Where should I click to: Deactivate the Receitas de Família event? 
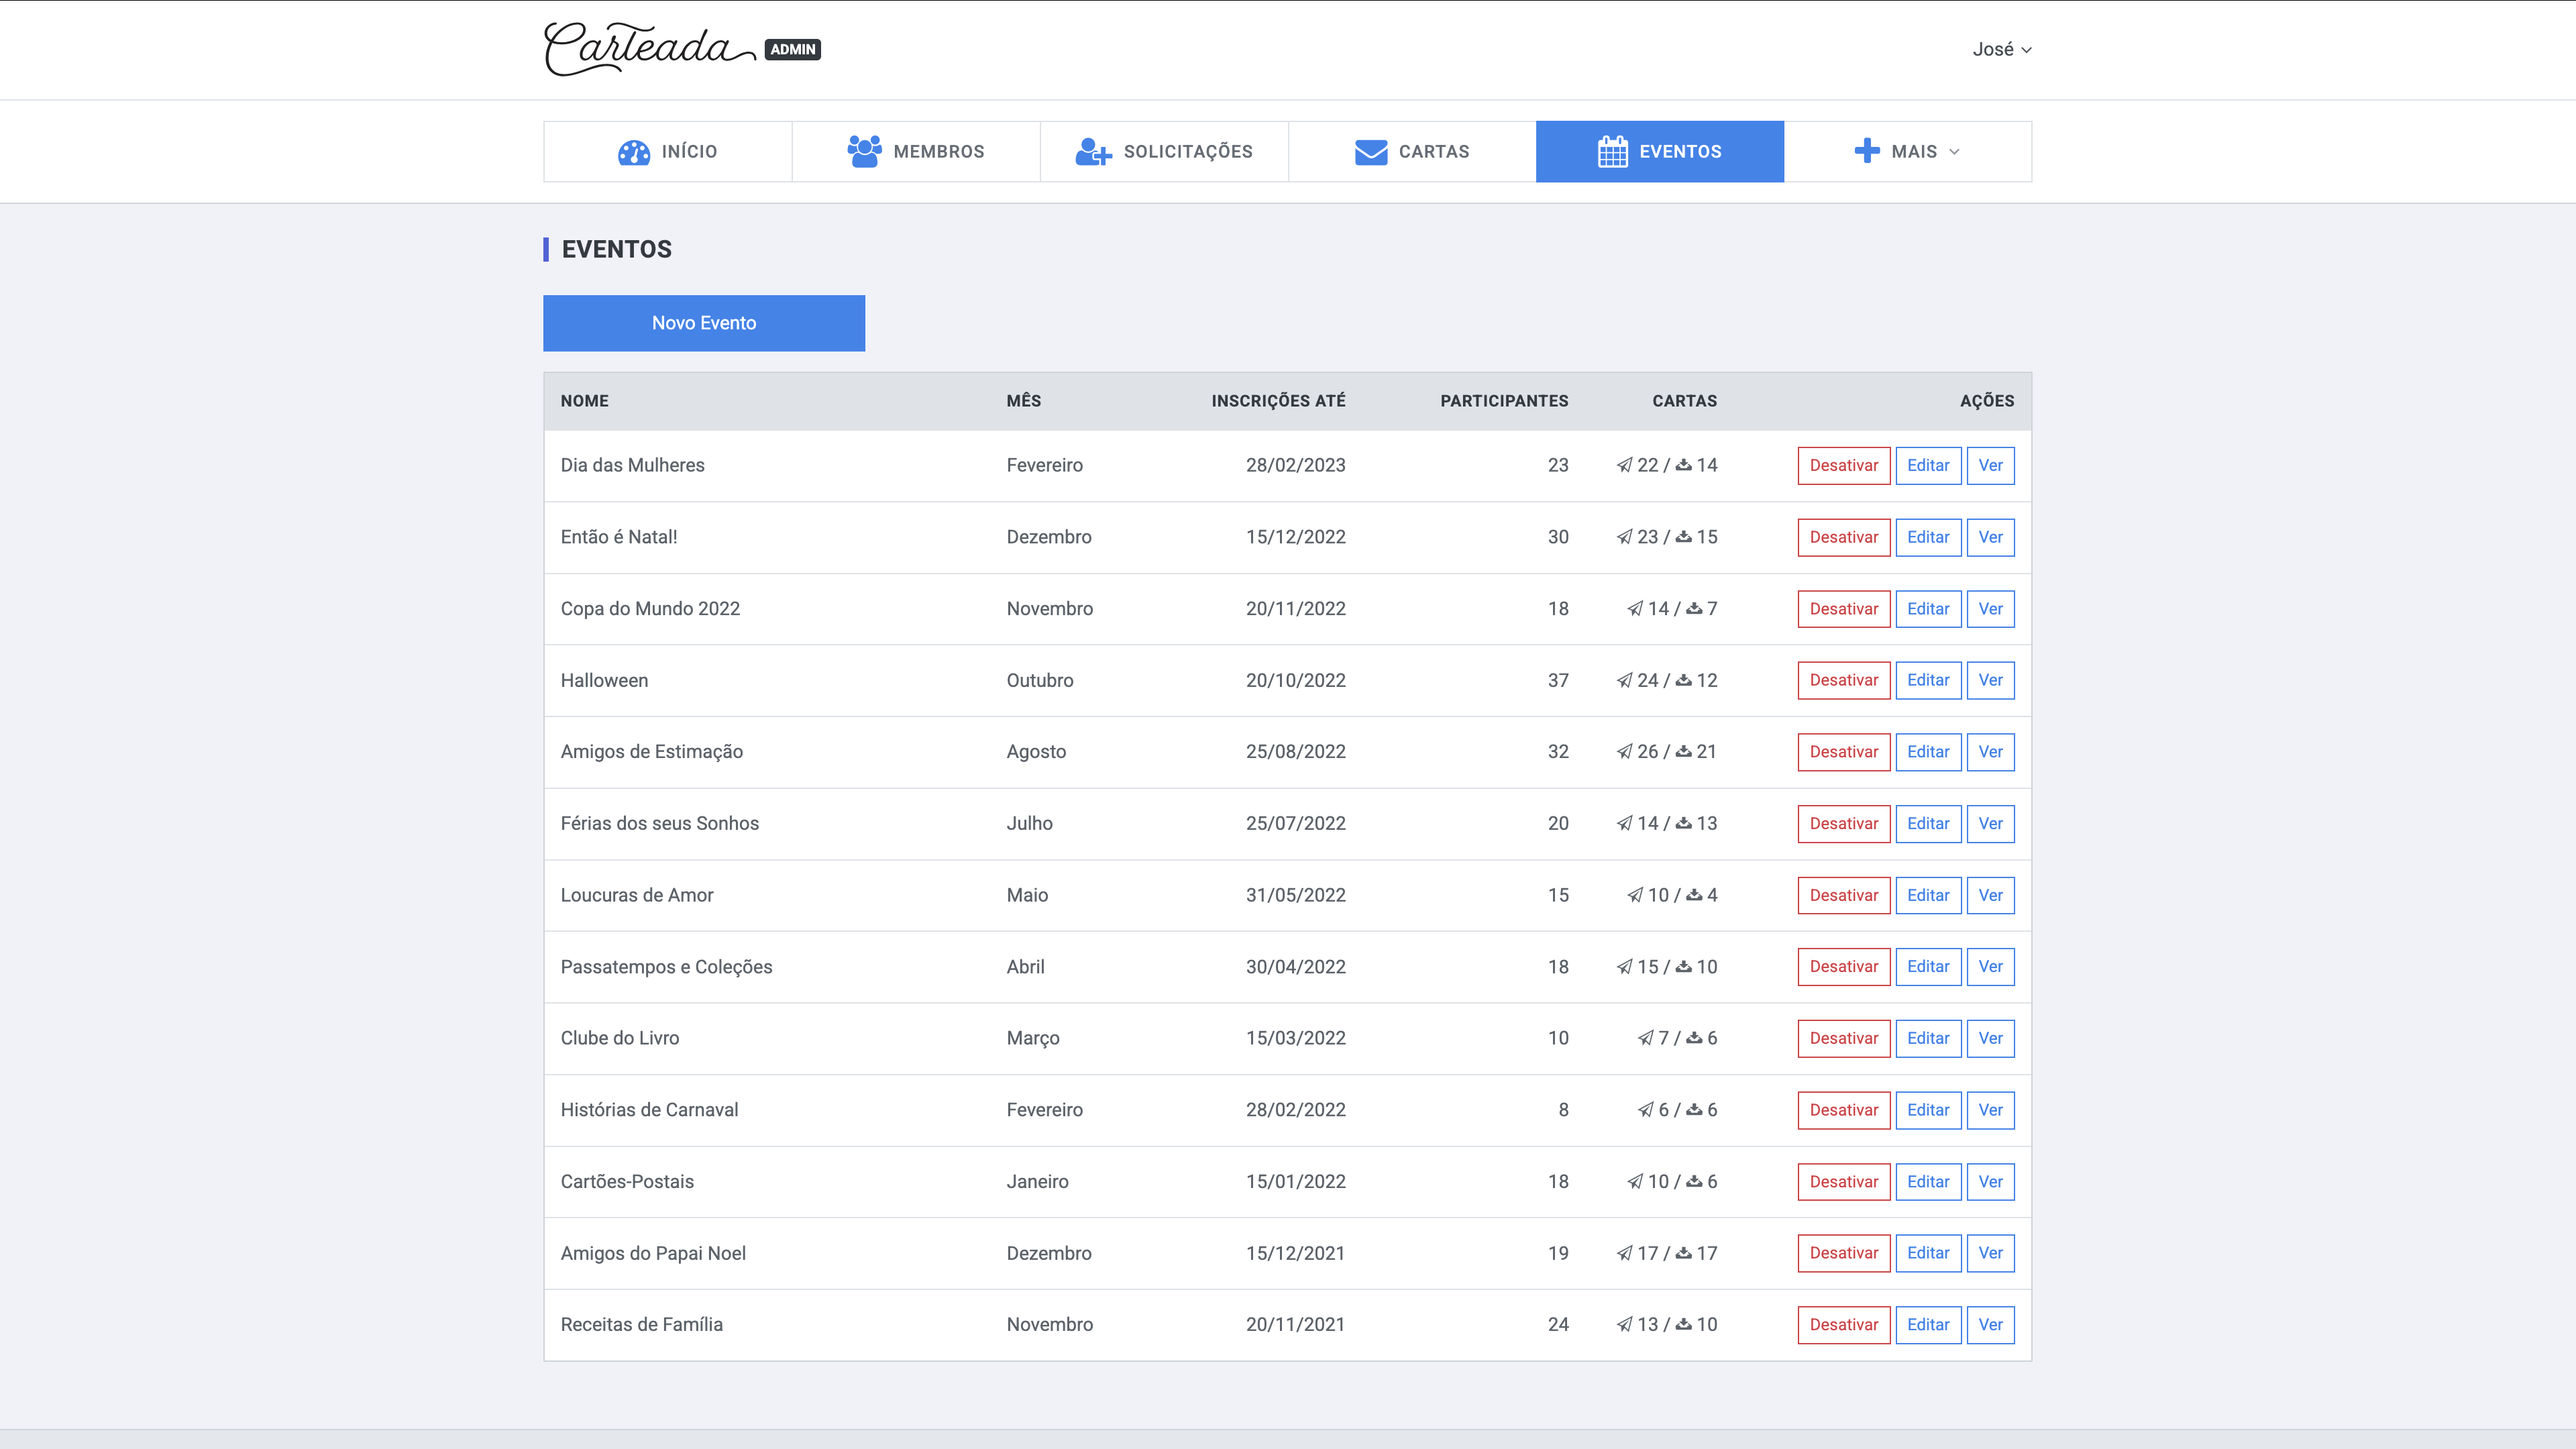(x=1844, y=1325)
